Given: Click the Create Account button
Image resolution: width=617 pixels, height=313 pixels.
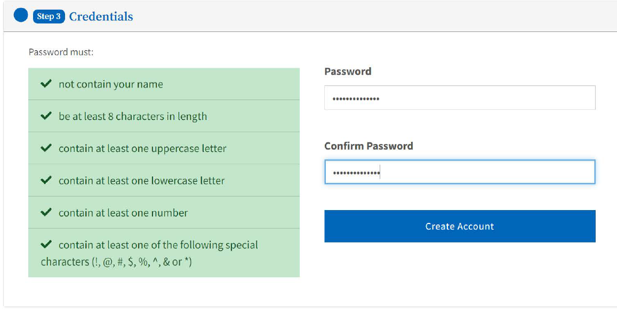Looking at the screenshot, I should (460, 226).
